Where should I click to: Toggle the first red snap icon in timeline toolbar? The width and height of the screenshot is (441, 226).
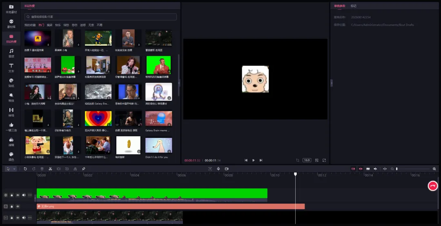click(x=353, y=168)
